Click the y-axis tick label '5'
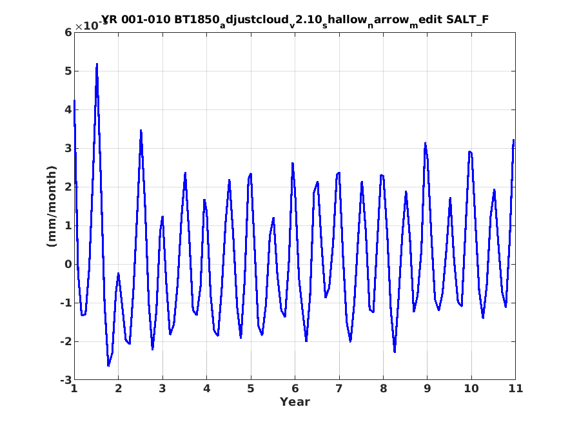 pyautogui.click(x=68, y=71)
